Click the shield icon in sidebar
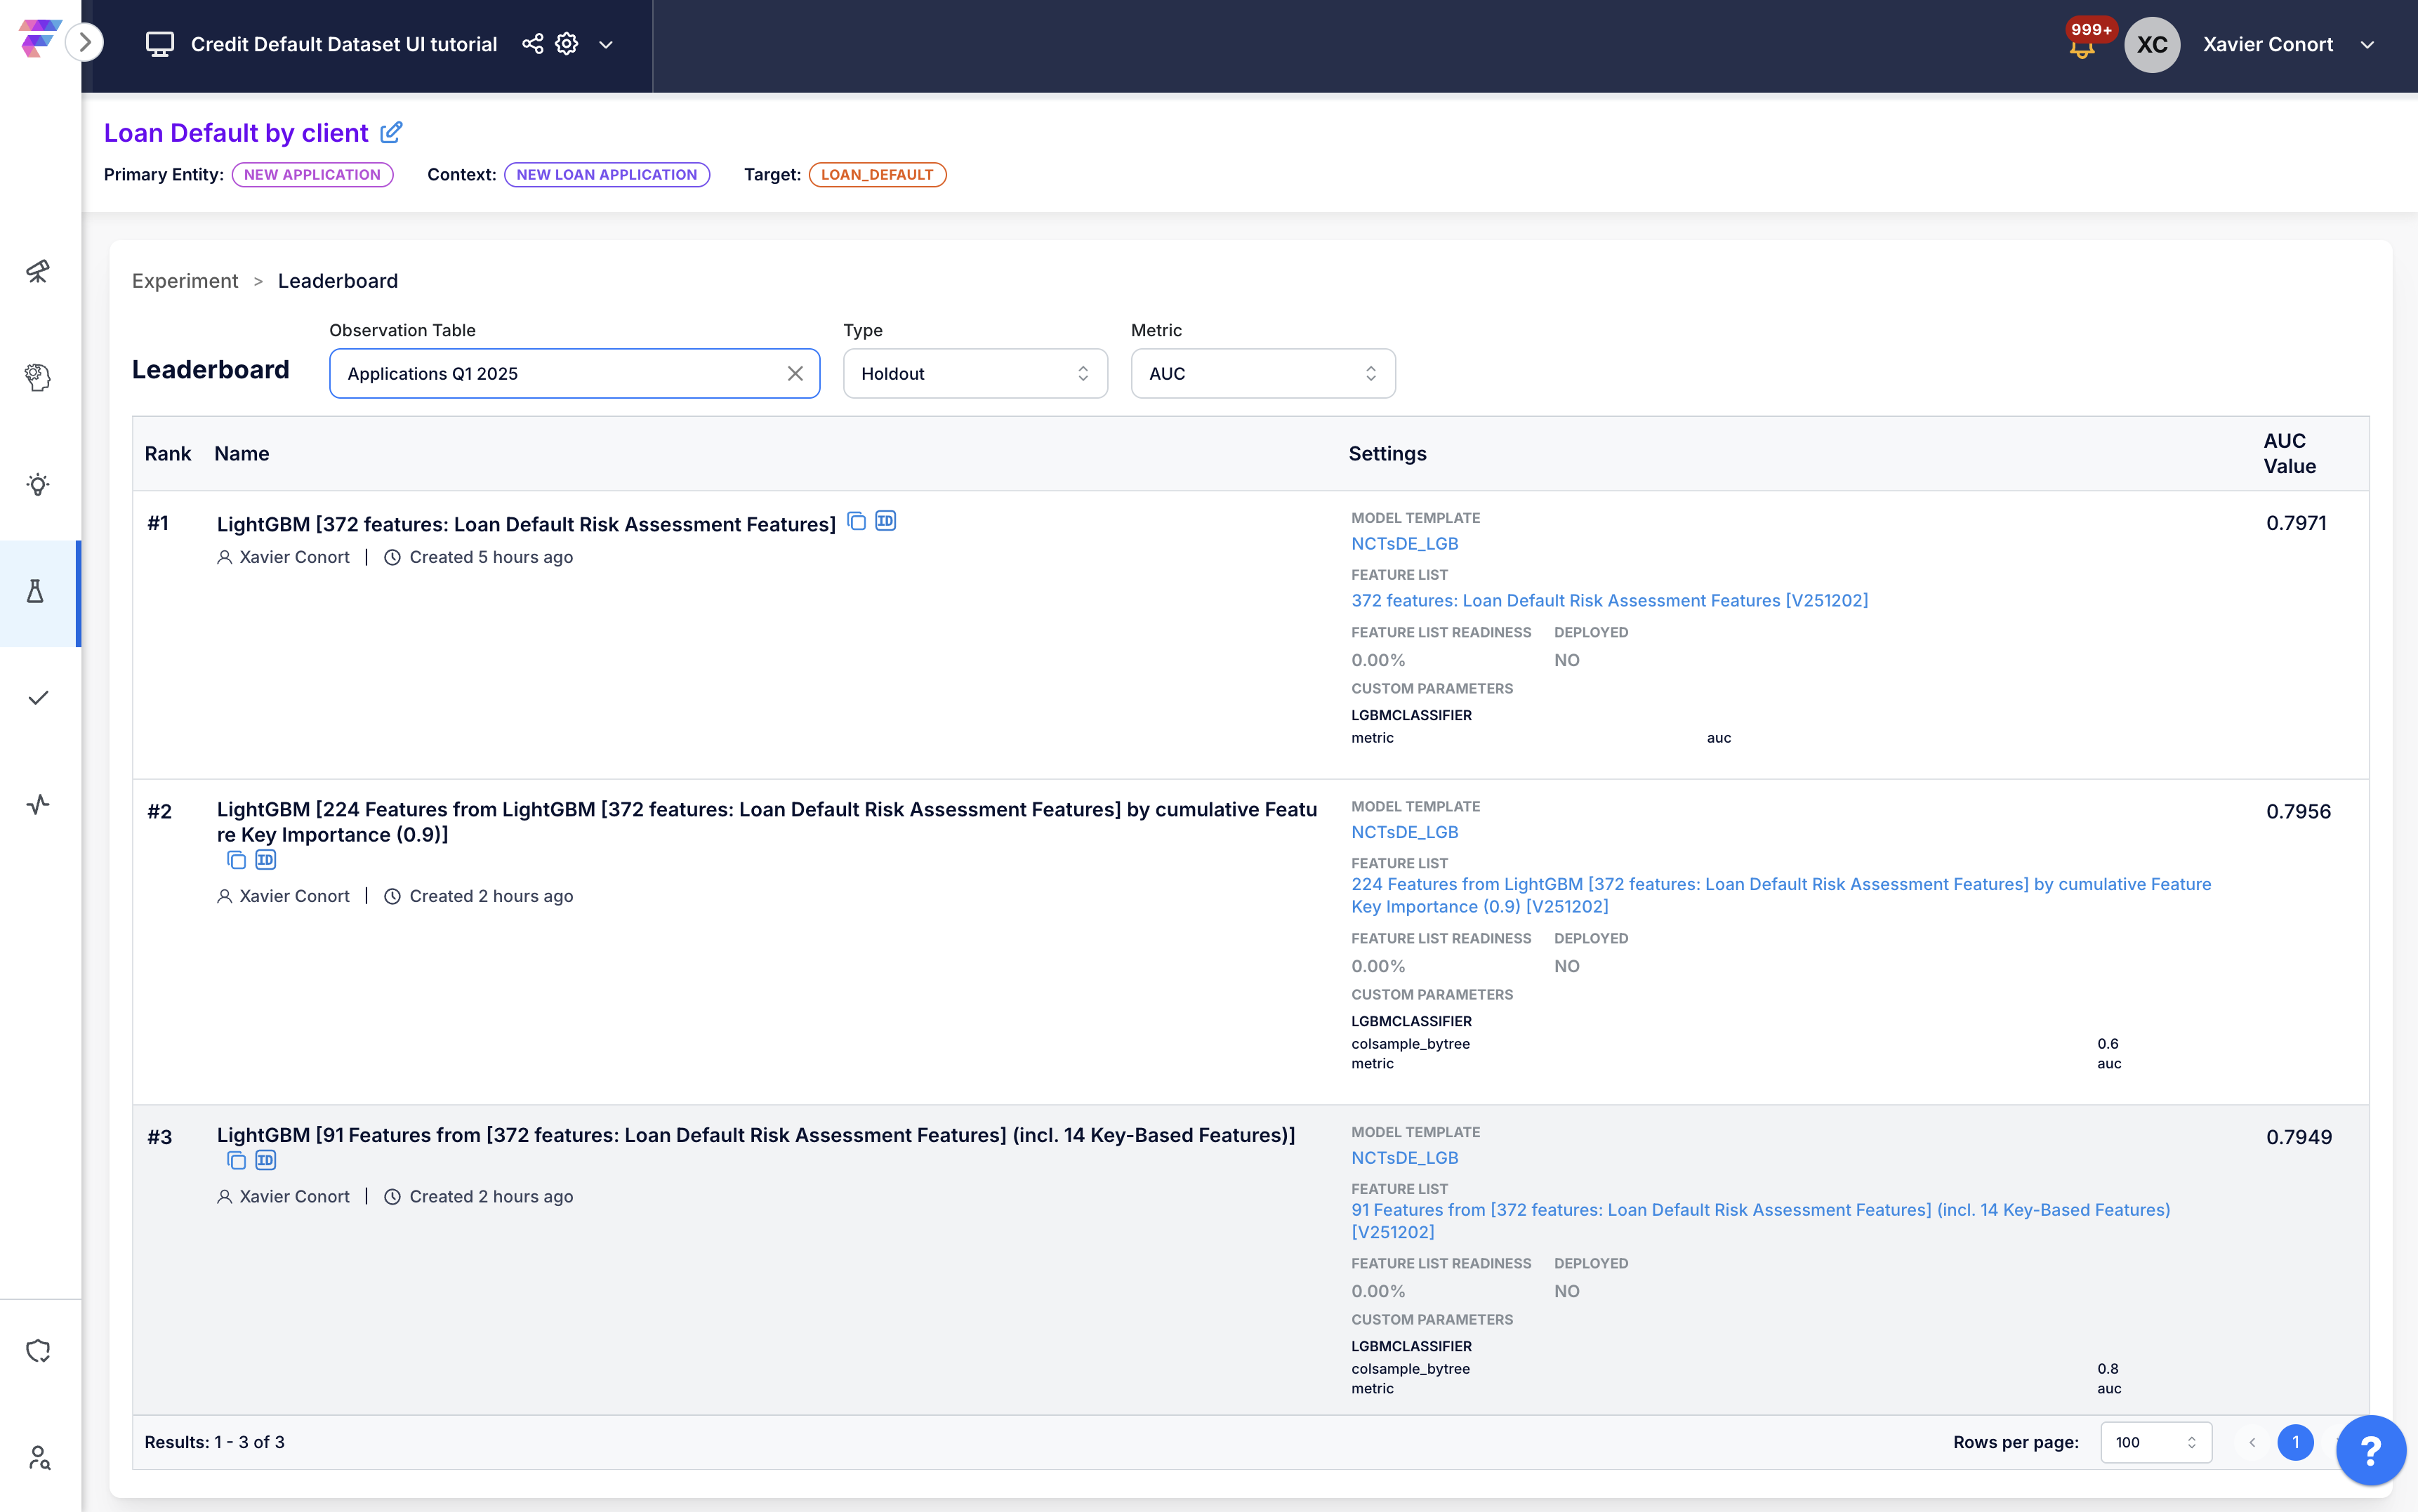The image size is (2418, 1512). (x=38, y=1351)
